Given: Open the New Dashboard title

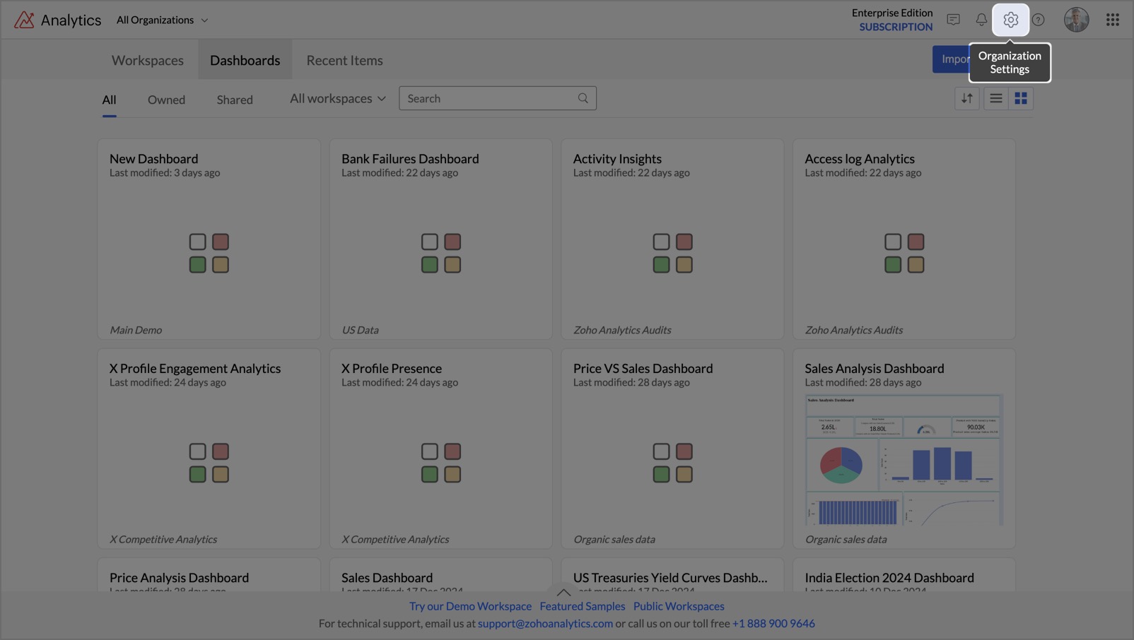Looking at the screenshot, I should (x=153, y=159).
